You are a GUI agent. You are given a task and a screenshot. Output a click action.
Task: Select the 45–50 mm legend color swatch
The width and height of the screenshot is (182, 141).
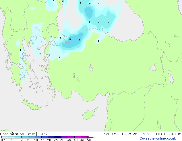coord(84,137)
